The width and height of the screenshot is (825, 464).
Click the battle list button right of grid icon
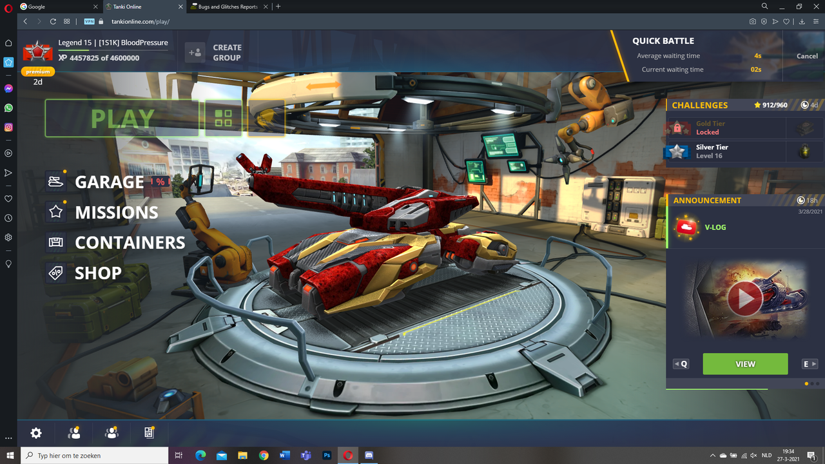click(266, 118)
